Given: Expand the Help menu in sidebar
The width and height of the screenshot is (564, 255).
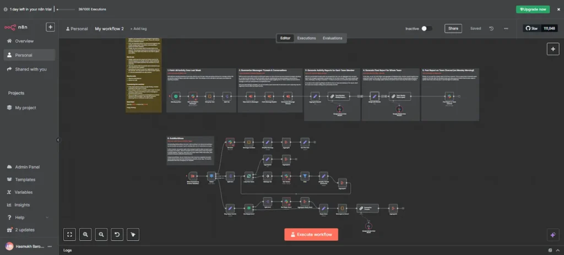Looking at the screenshot, I should click(28, 217).
